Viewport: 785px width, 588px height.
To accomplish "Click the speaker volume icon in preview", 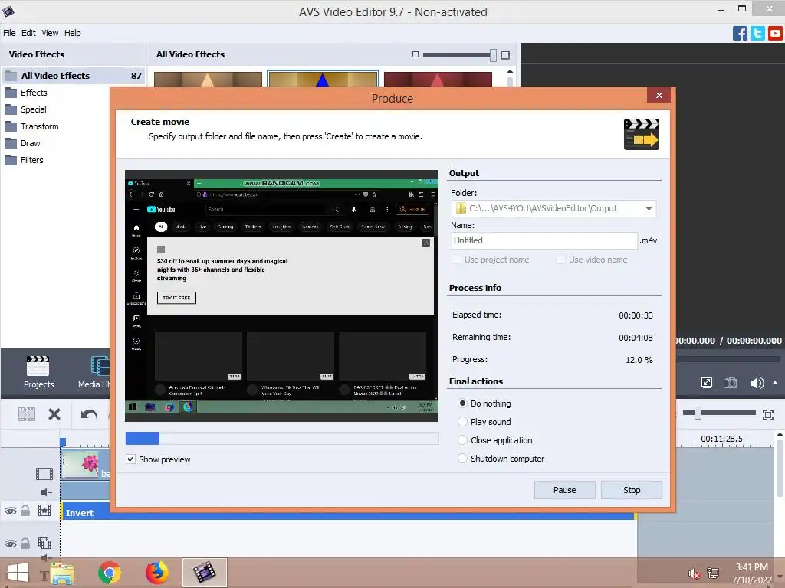I will coord(757,383).
